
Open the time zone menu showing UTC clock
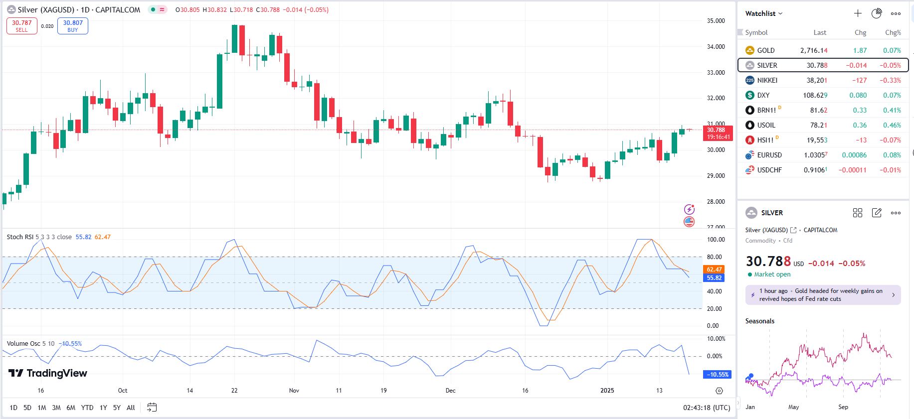point(706,408)
